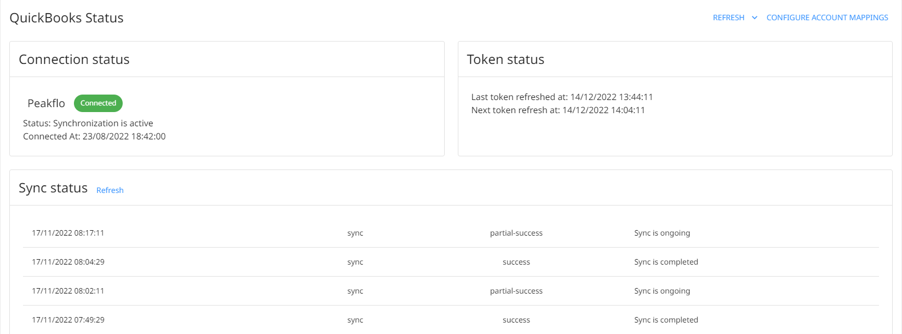902x334 pixels.
Task: Click the 'Last token refreshed at' line
Action: (562, 97)
